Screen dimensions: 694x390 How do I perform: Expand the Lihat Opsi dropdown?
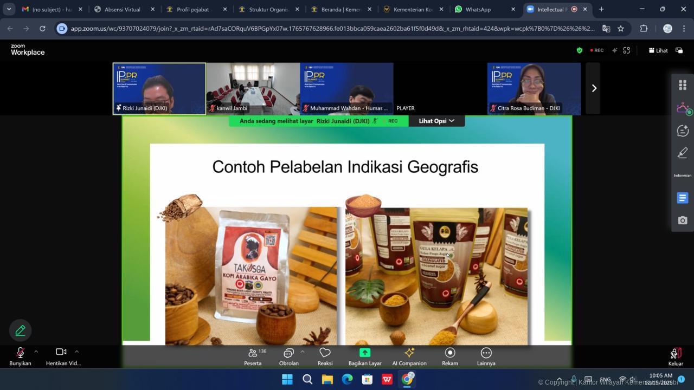436,121
